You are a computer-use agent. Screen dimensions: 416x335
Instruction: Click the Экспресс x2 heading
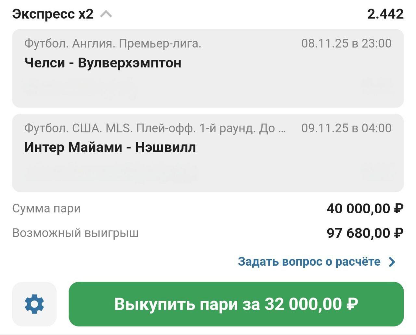click(53, 14)
